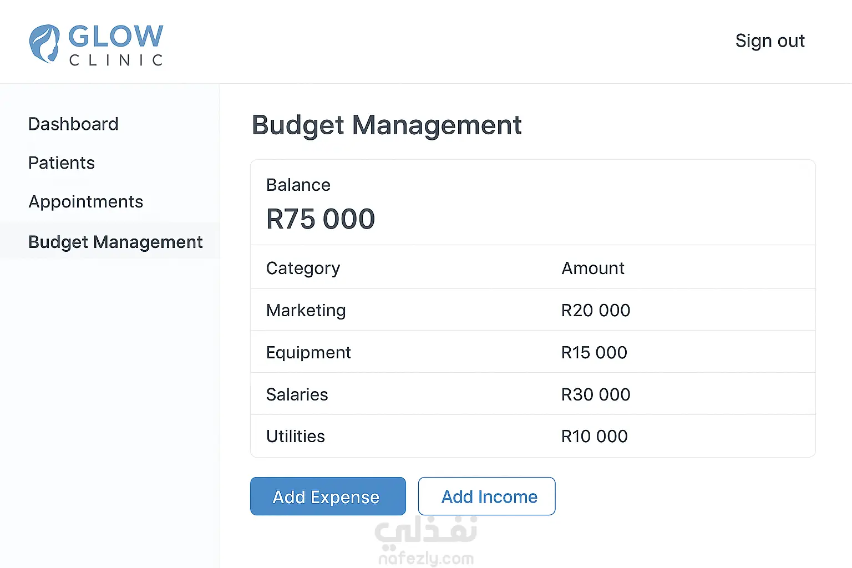Viewport: 852px width, 568px height.
Task: Click the GLOW CLINIC brand text
Action: [116, 45]
